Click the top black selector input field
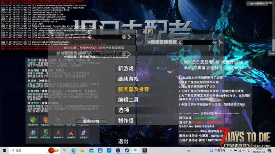Viewport: 275px width, 154px height. tap(109, 37)
